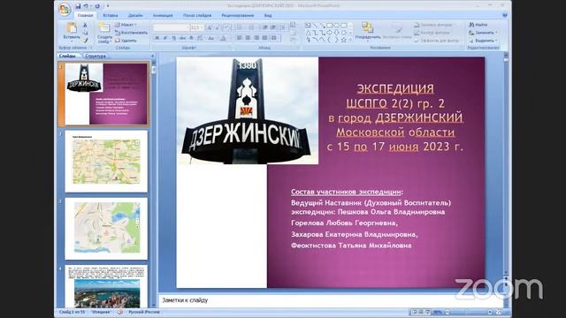Expand the shapes gallery more arrow

[x=350, y=40]
